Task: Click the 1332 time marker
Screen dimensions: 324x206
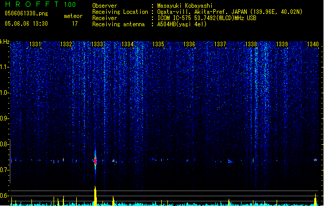Action: (66, 44)
